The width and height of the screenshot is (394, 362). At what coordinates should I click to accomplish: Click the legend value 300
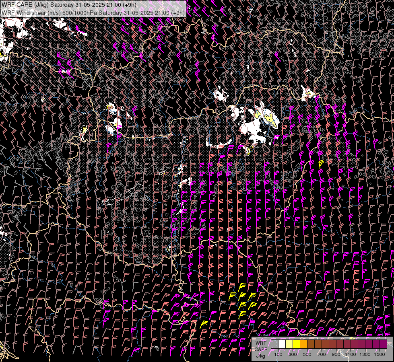[293, 354]
